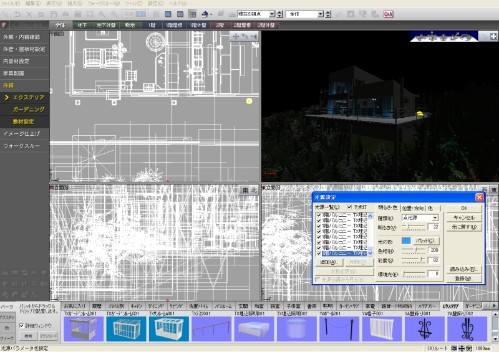Image resolution: width=499 pixels, height=352 pixels.
Task: Click the paint bucket icon in toolbar
Action: tap(206, 14)
